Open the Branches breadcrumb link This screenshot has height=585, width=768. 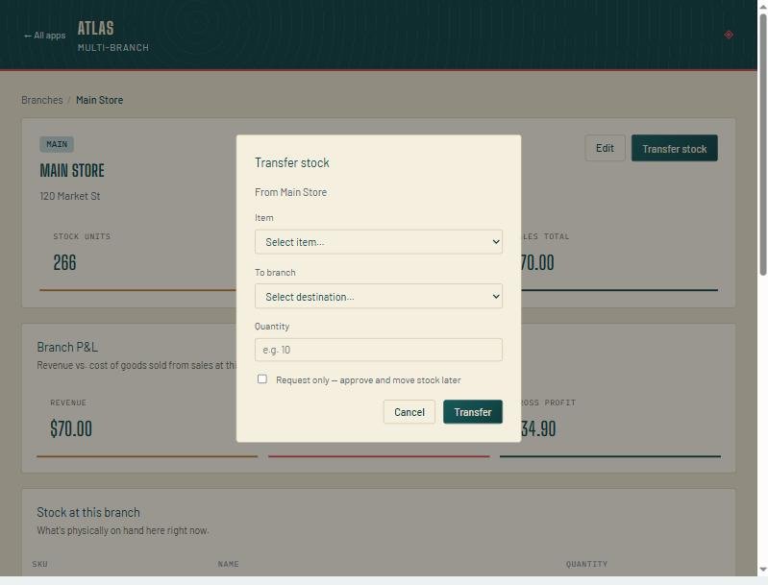[42, 100]
